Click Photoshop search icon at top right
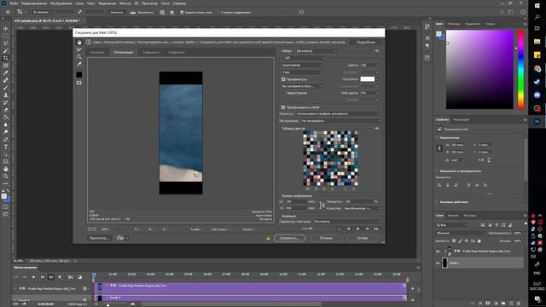Screen dimensions: 546x307 (502, 12)
